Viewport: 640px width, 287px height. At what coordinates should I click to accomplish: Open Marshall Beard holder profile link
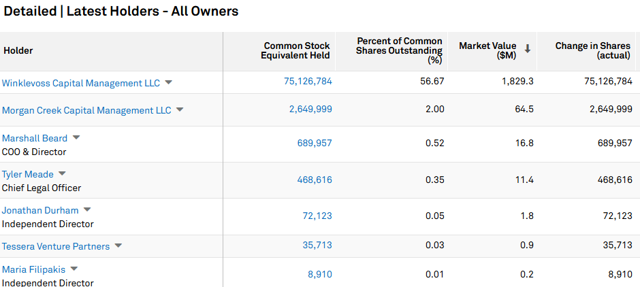pyautogui.click(x=35, y=138)
